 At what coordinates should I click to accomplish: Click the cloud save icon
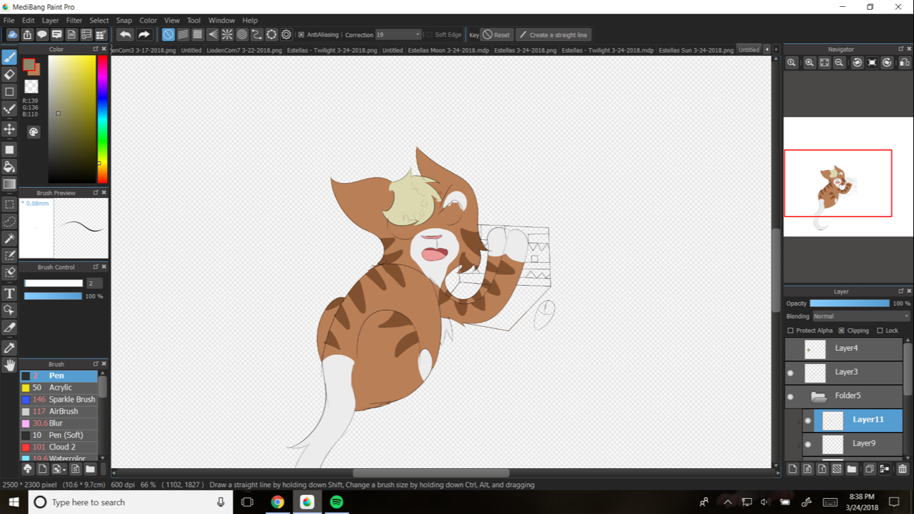click(12, 34)
